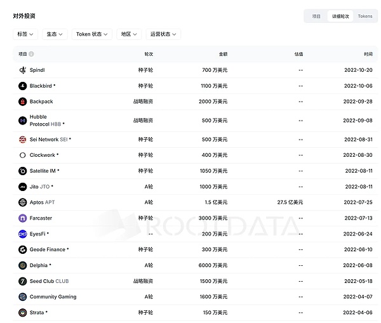Click the Community Gaming logo icon
The width and height of the screenshot is (381, 323).
[23, 297]
